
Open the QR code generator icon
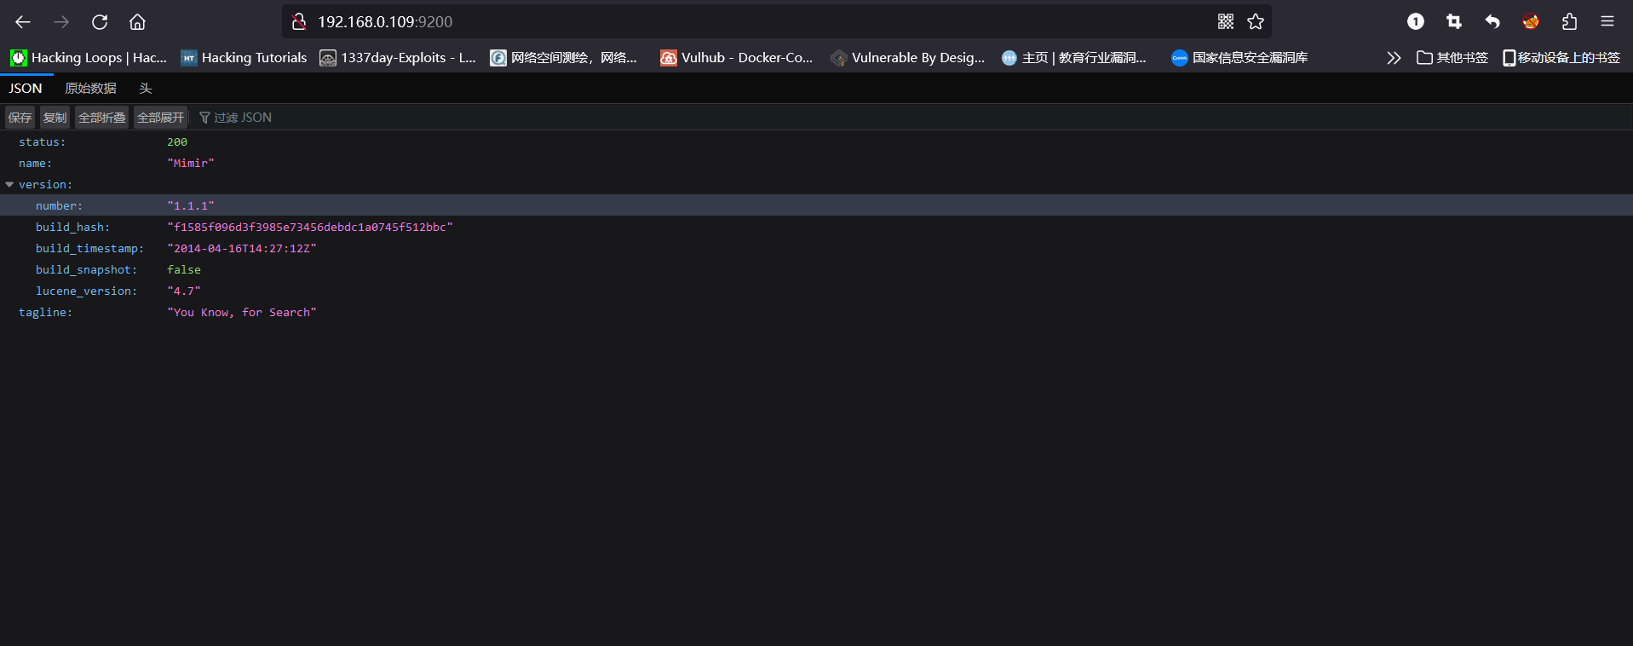(x=1226, y=22)
